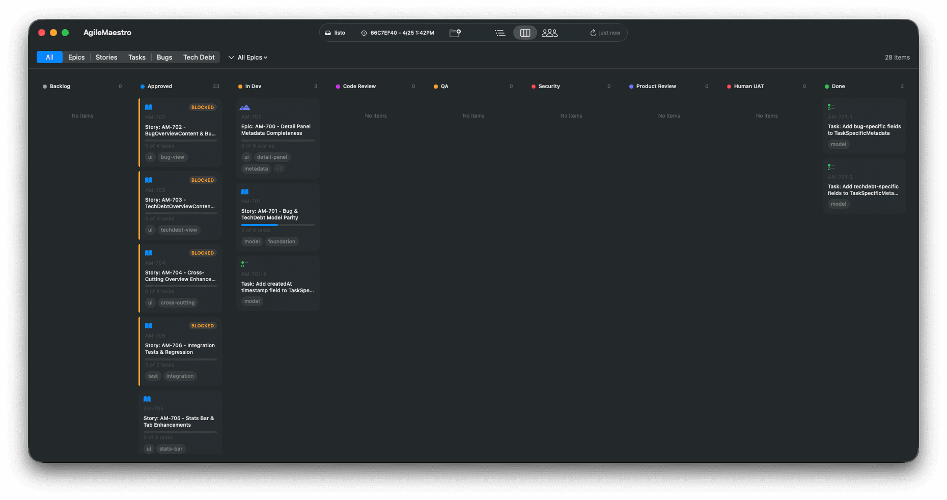
Task: Click the Security column header
Action: [571, 87]
